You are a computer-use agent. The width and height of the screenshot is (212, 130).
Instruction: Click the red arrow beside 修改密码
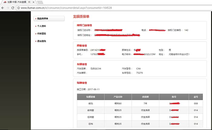pyautogui.click(x=36, y=33)
